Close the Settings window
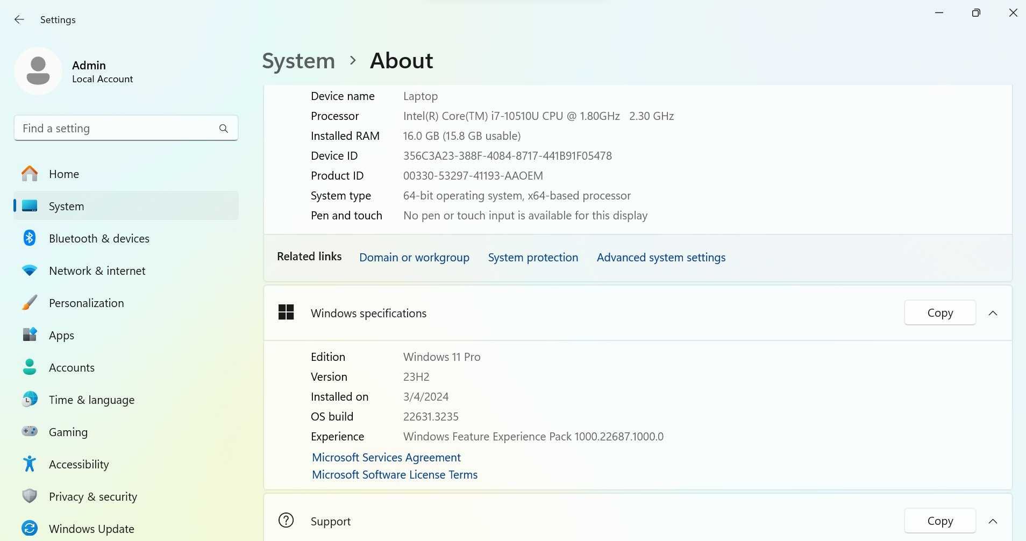 tap(1013, 13)
